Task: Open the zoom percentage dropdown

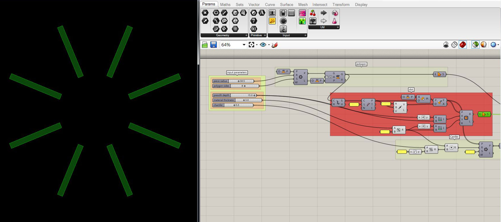Action: [244, 45]
